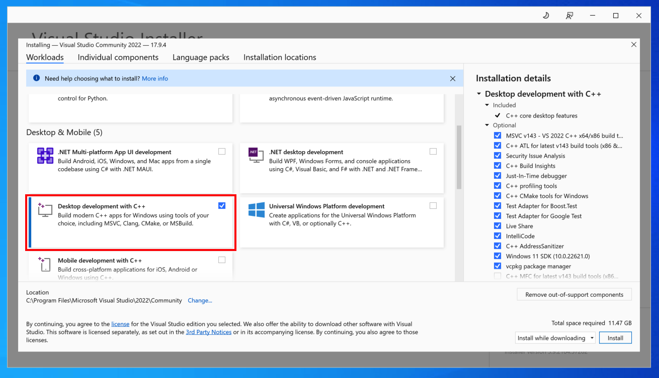
Task: Click the Mobile development with C++ icon
Action: click(45, 264)
